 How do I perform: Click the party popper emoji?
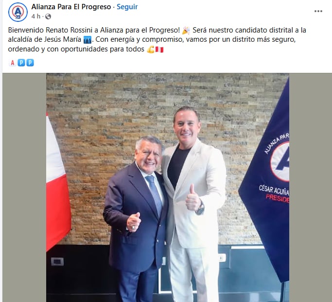click(186, 30)
